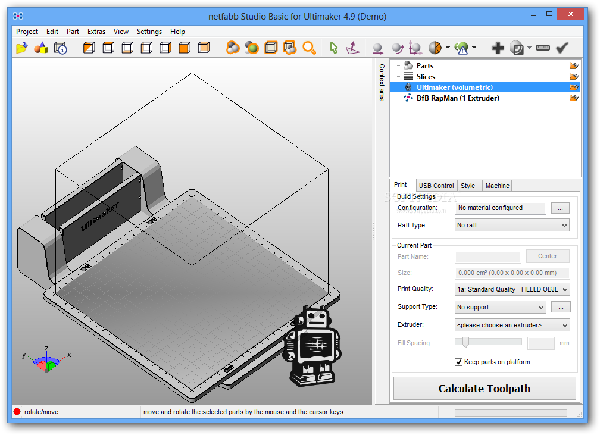Show platform information box icon
Viewport: 600px width, 435px height.
[61, 48]
